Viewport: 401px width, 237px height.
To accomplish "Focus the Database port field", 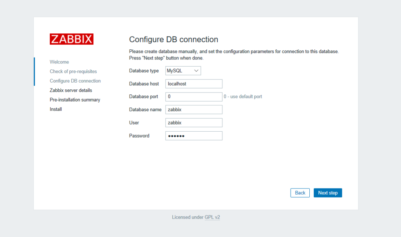I will coord(194,97).
